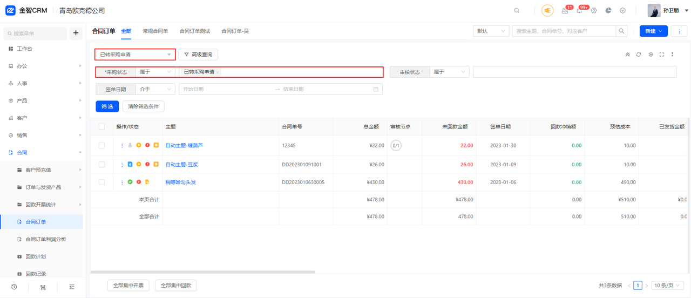This screenshot has width=691, height=298.
Task: Click the orange play icon in 自动主题-豆浆 row
Action: pos(139,164)
